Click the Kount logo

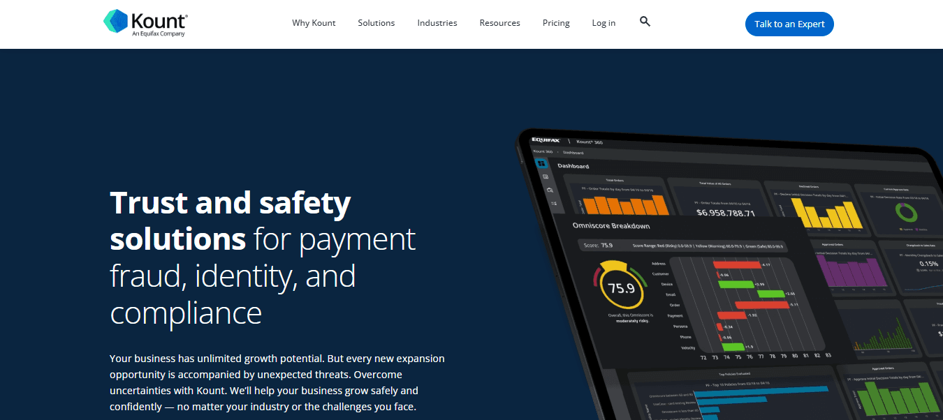coord(145,23)
